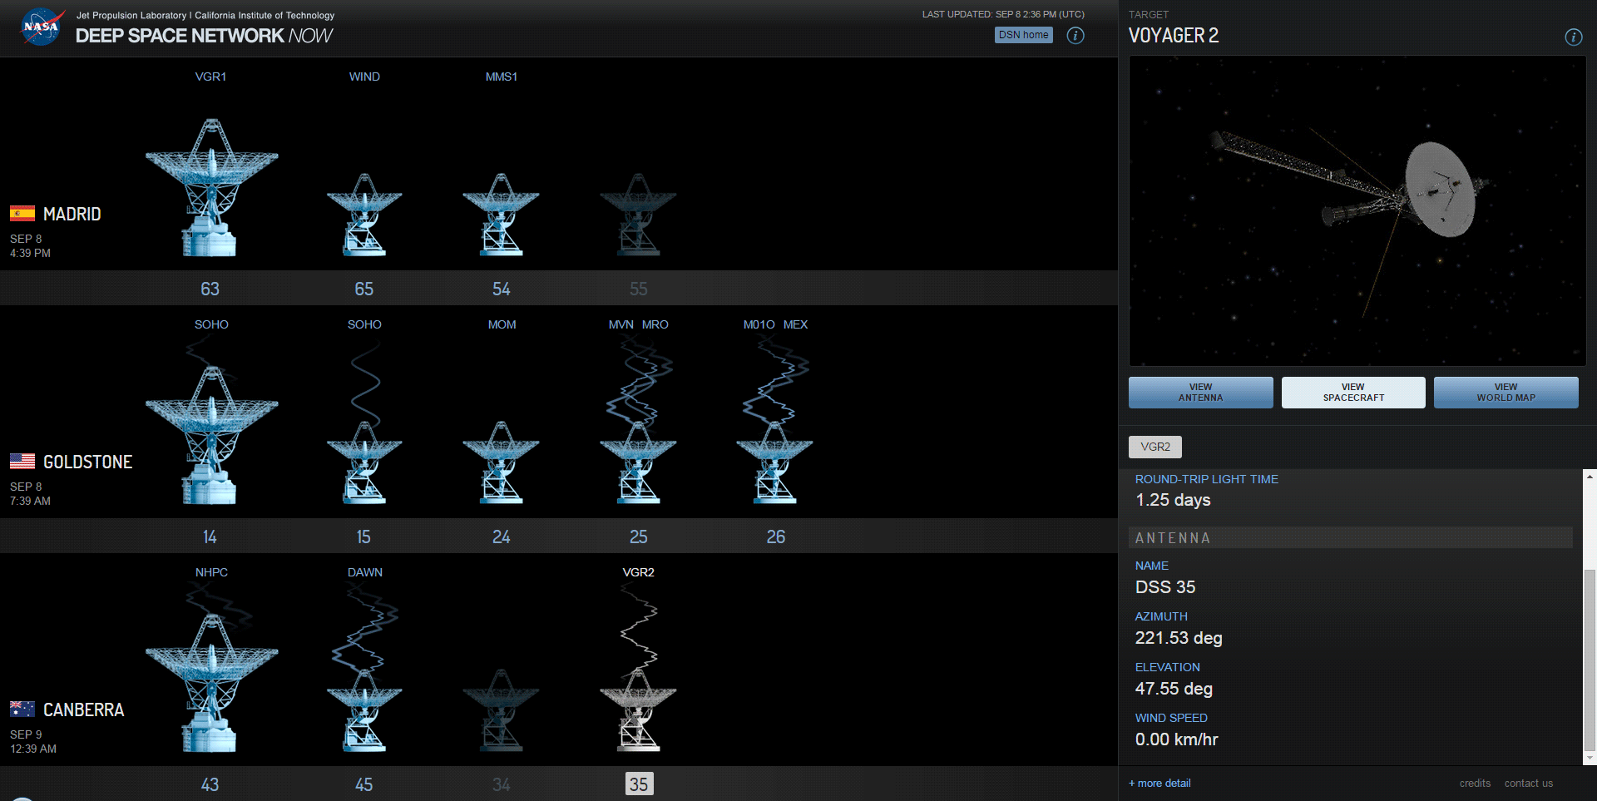Click the VGR1 spacecraft label
The width and height of the screenshot is (1597, 801).
click(210, 77)
